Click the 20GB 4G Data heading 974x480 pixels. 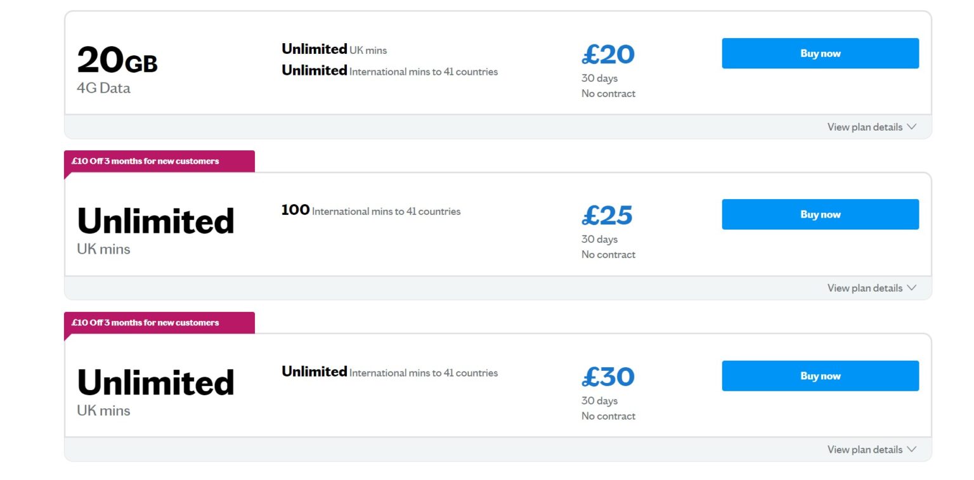point(117,62)
